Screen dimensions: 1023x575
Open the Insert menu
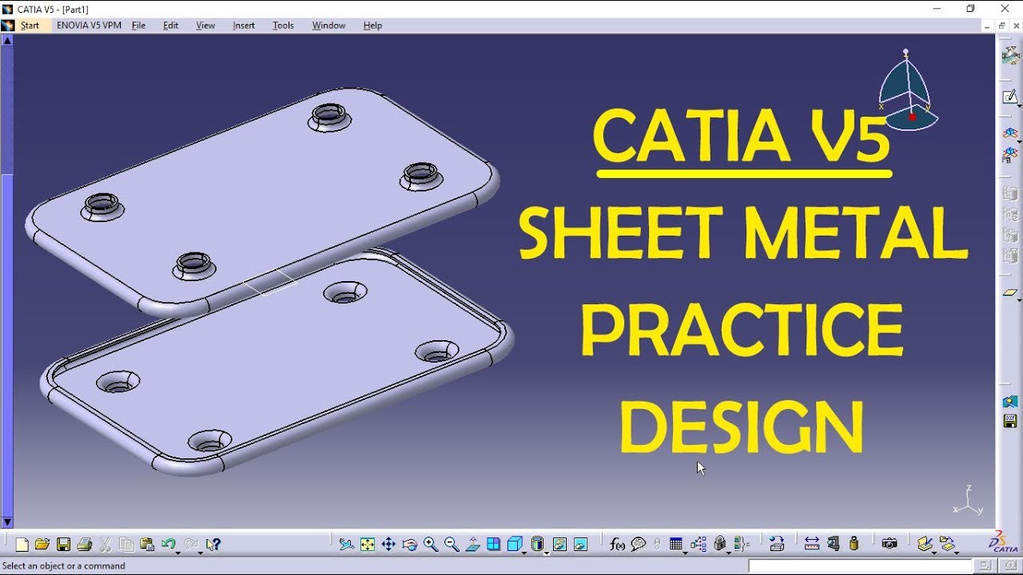[x=244, y=26]
